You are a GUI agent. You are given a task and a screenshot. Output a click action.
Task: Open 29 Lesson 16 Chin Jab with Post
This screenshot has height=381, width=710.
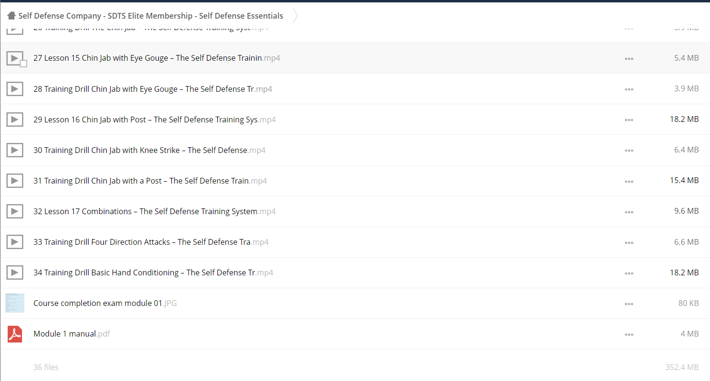(x=155, y=119)
